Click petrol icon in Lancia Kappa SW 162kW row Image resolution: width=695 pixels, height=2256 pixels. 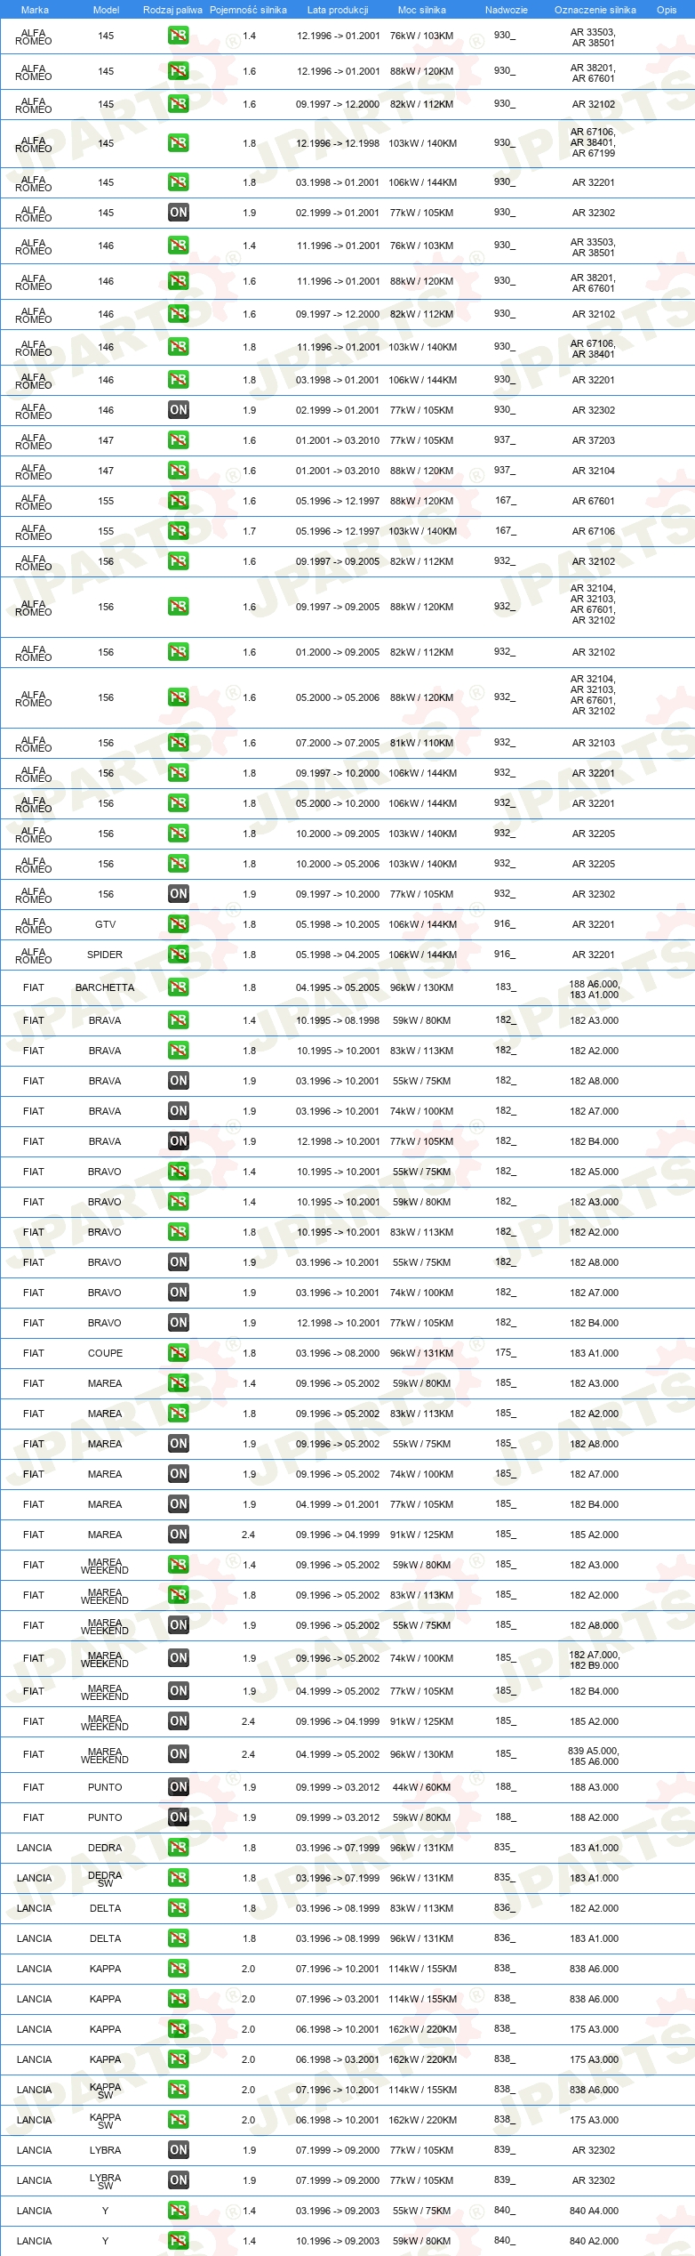(x=178, y=2120)
